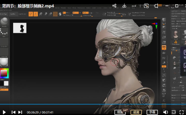186x115 pixels.
Task: Open the material sphere picker
Action: [4, 63]
